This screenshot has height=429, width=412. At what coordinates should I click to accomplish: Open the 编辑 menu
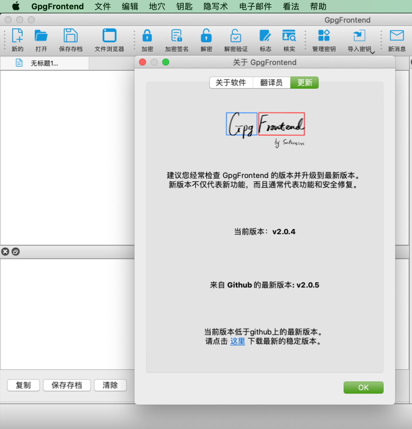130,6
